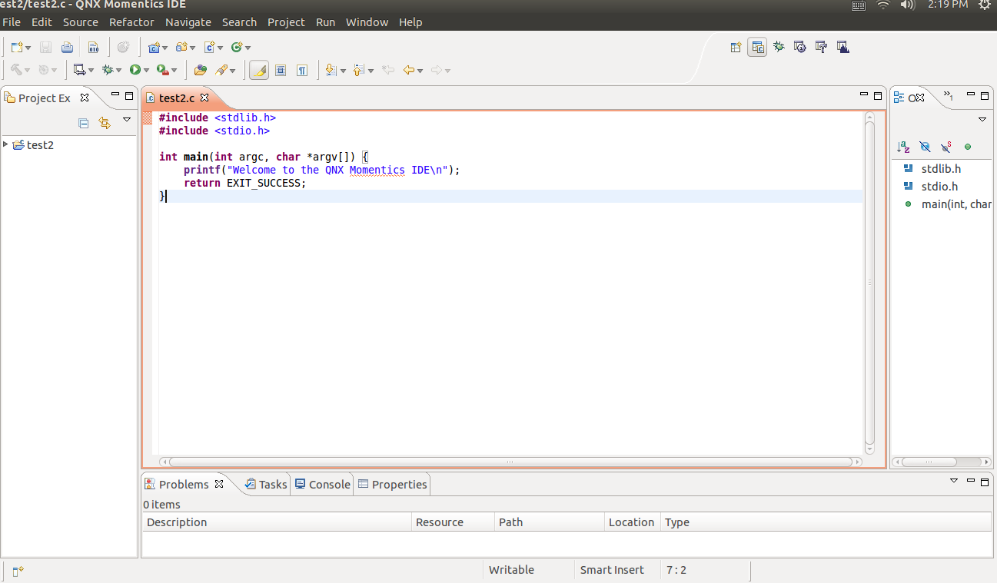The width and height of the screenshot is (997, 583).
Task: Click the Debug bug icon in toolbar
Action: 108,70
